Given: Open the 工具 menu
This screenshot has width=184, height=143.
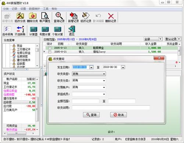Looking at the screenshot, I should coord(46,9).
